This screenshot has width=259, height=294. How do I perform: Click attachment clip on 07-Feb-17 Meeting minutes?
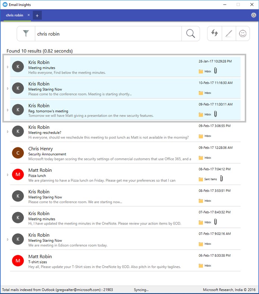point(215,222)
